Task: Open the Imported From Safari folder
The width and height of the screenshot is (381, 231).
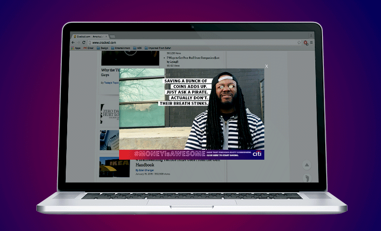Action: [158, 48]
